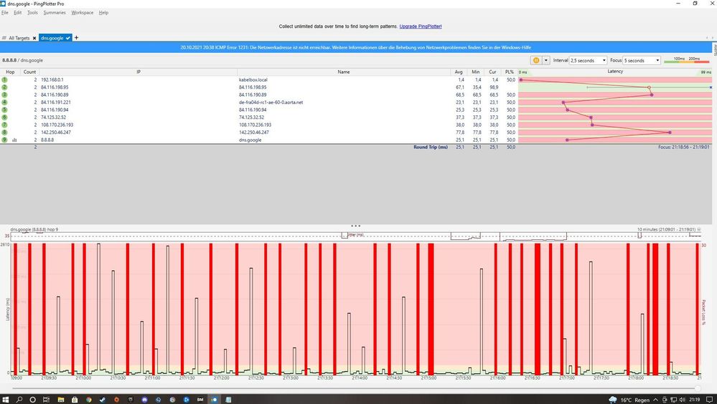
Task: Click the hop 1 green circle icon
Action: pos(4,80)
